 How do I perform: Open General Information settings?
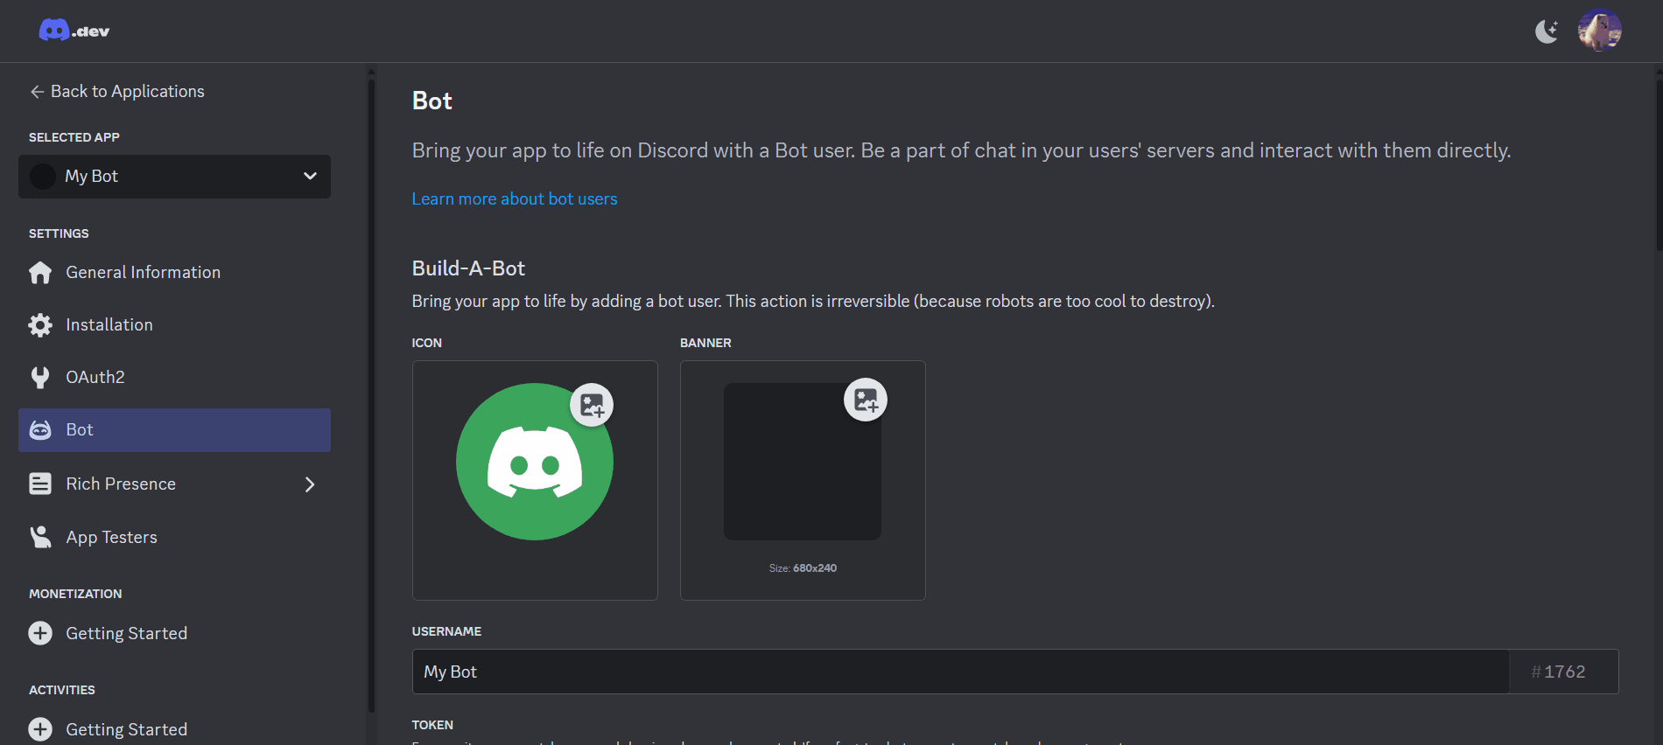tap(143, 272)
